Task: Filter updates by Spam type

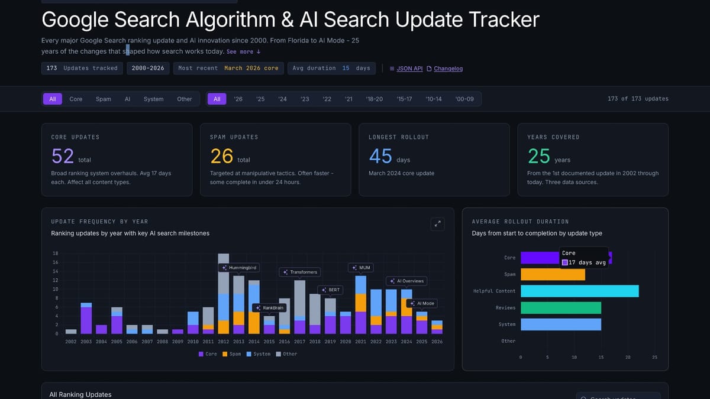Action: 104,99
